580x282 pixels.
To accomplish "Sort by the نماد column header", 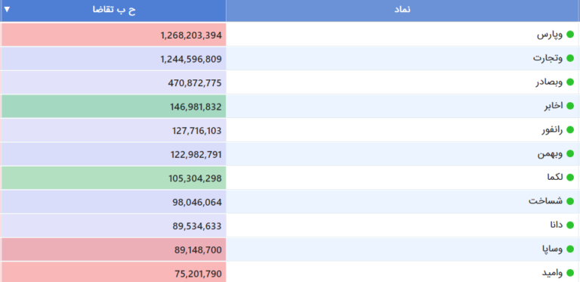I will [x=403, y=11].
